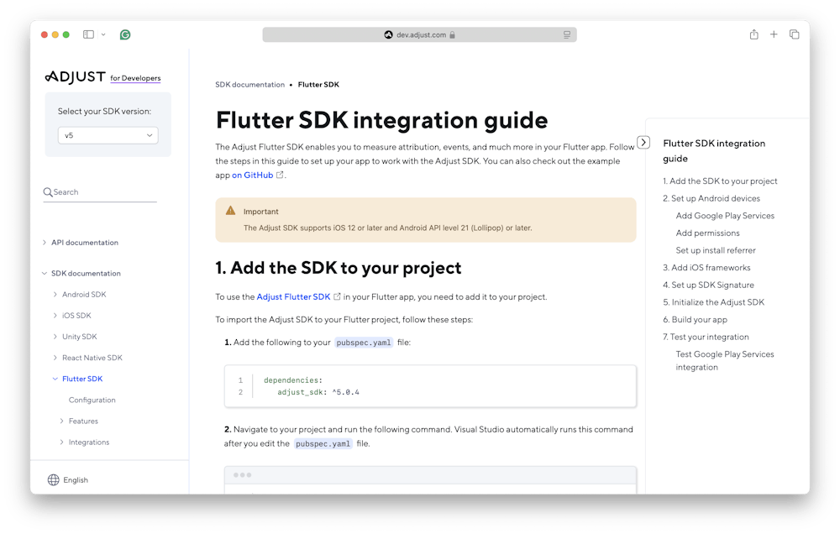Jump to 3. Add iOS frameworks
840x534 pixels.
coord(706,268)
